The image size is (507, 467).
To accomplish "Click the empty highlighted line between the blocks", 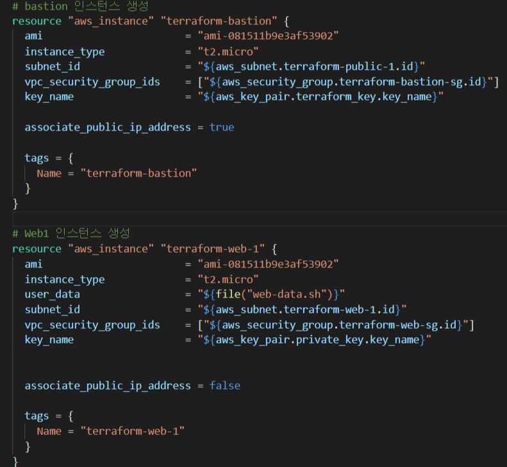I will tap(260, 219).
